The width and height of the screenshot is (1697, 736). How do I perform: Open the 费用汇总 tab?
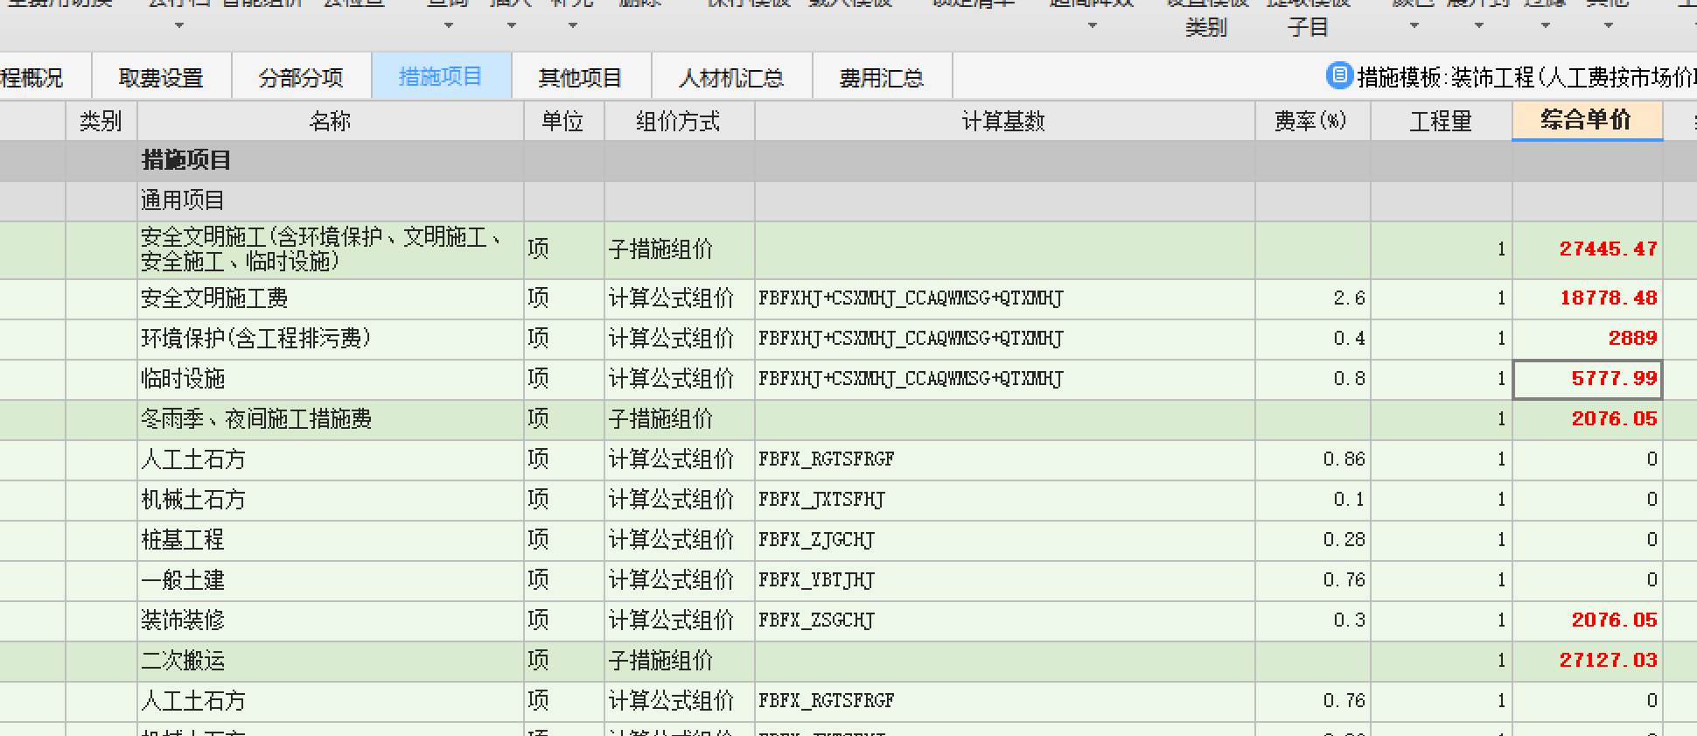point(882,78)
